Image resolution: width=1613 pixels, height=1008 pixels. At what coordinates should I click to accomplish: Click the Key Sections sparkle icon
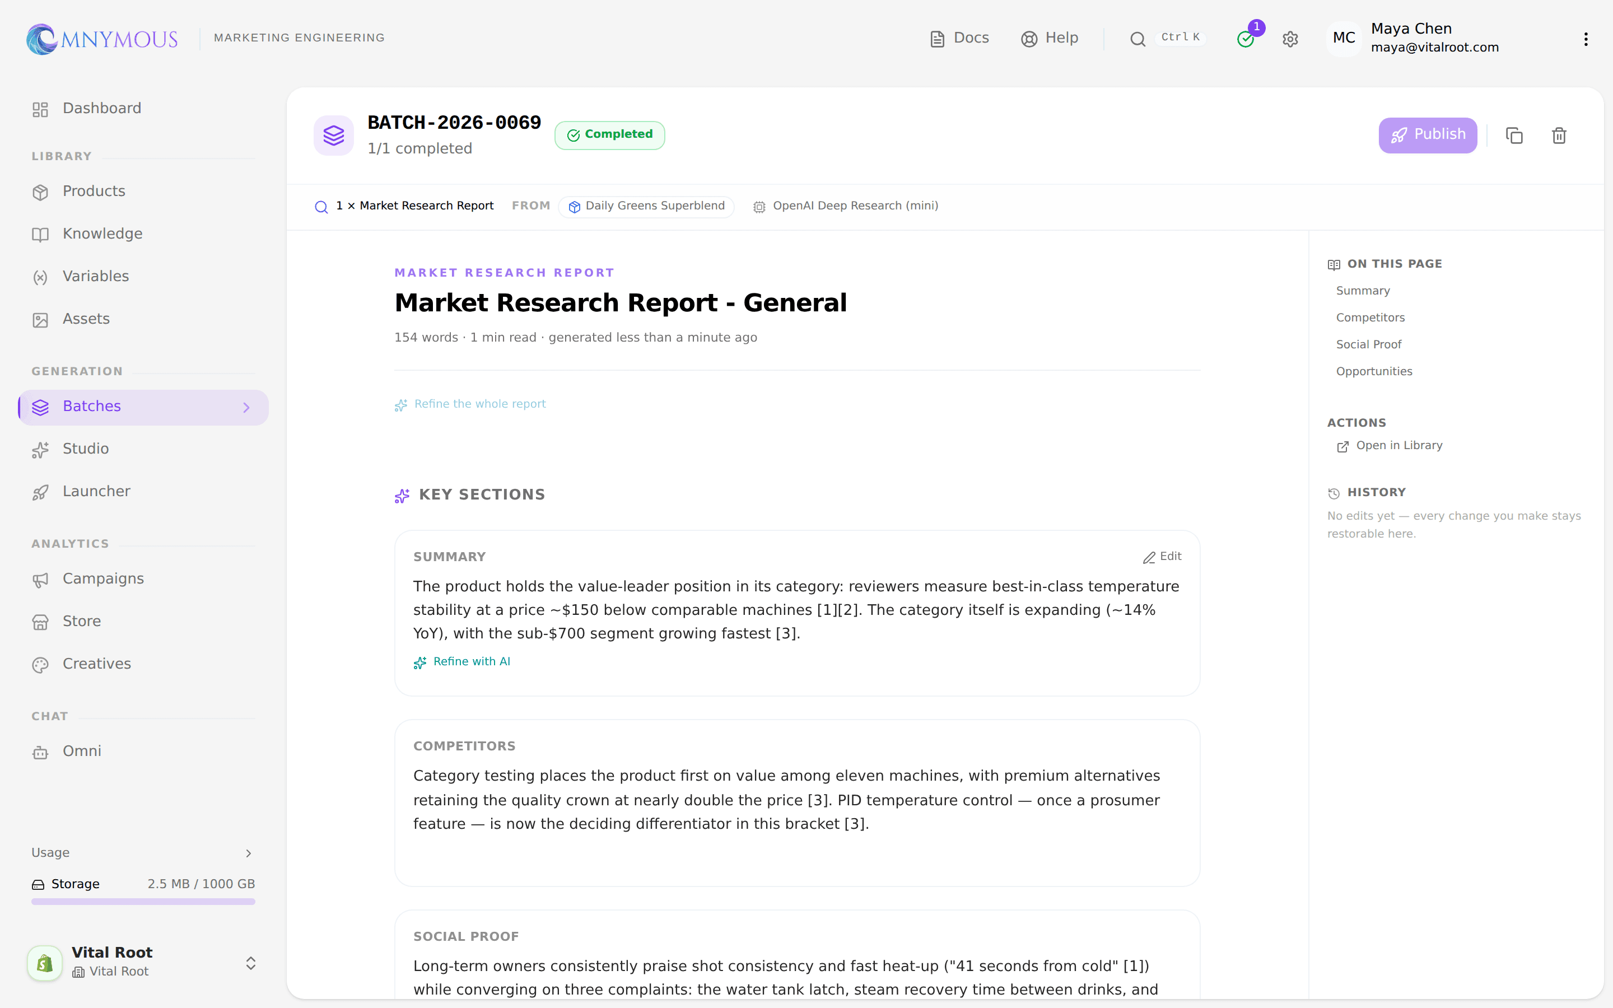coord(402,496)
